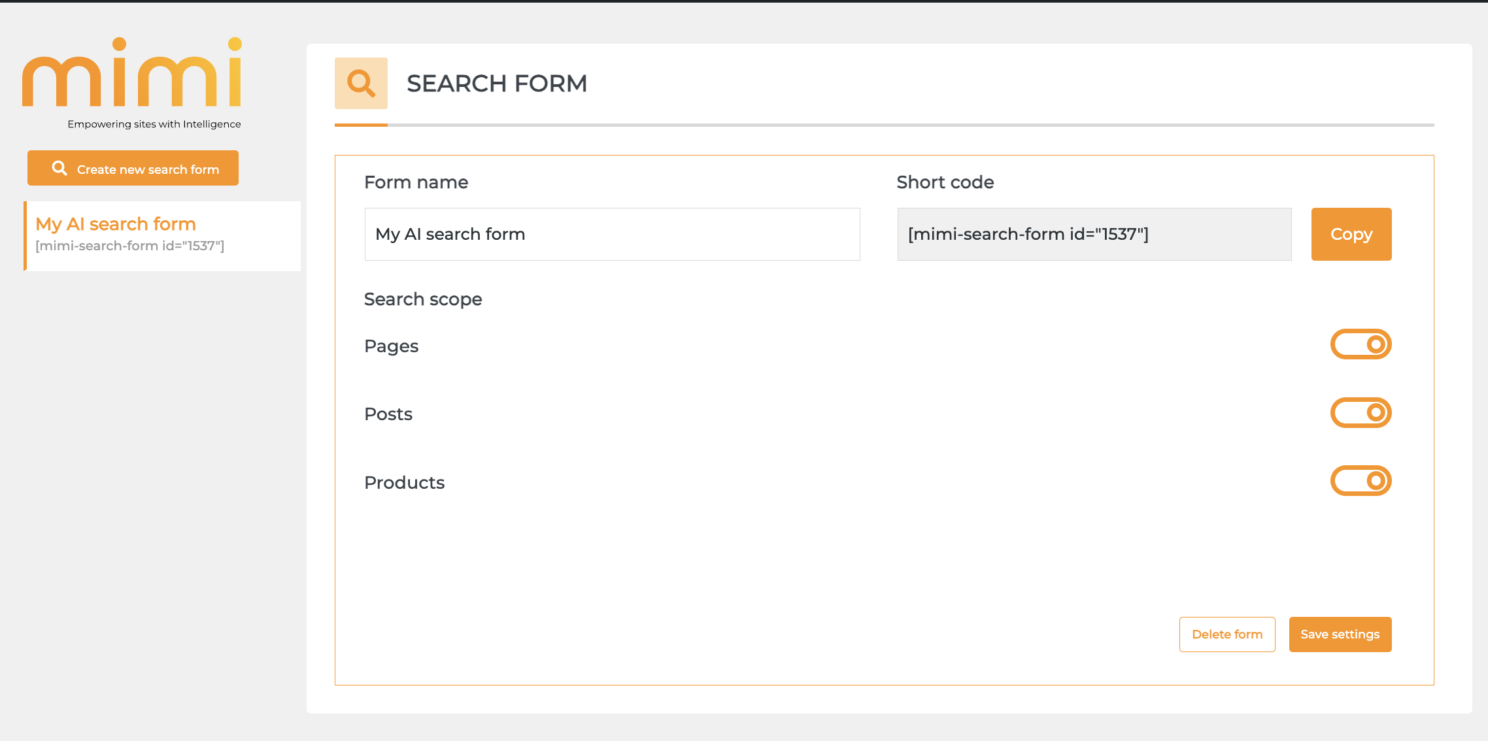Click the orange search form header icon

coord(361,84)
